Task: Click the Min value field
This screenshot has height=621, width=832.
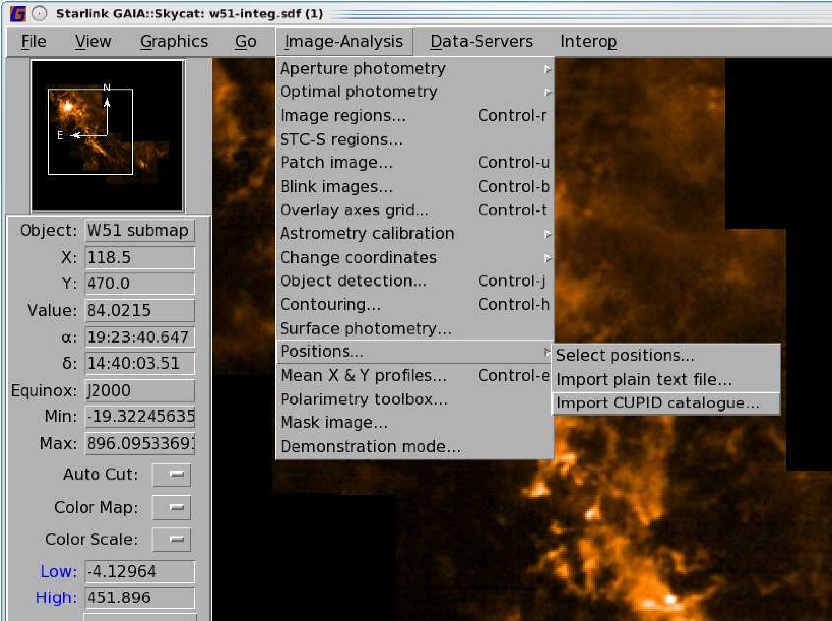Action: pos(140,417)
